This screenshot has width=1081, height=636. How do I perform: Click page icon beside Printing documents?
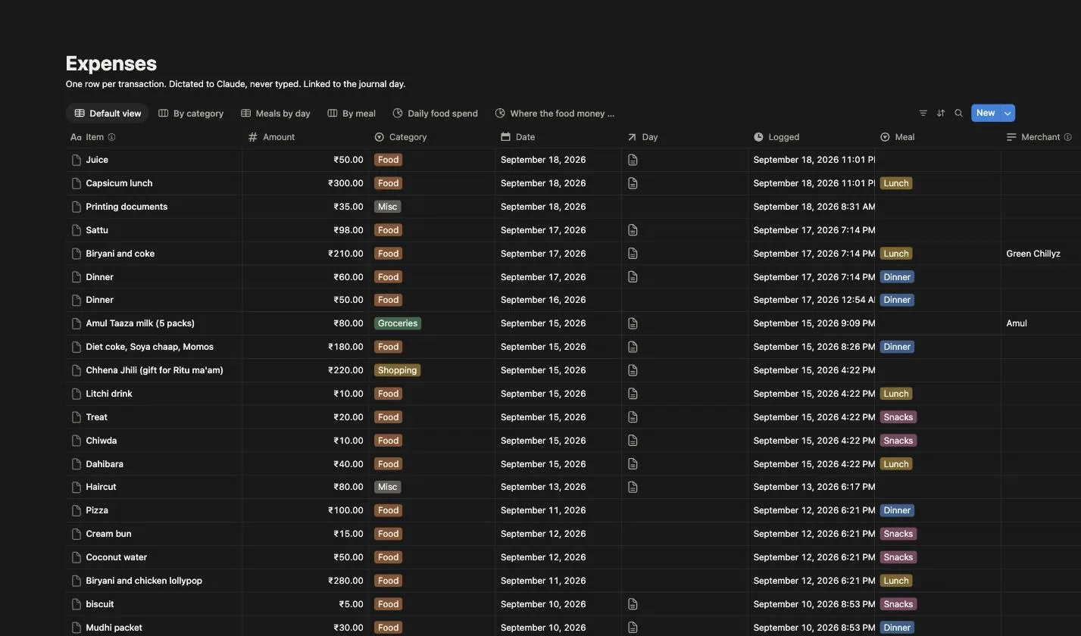coord(76,207)
